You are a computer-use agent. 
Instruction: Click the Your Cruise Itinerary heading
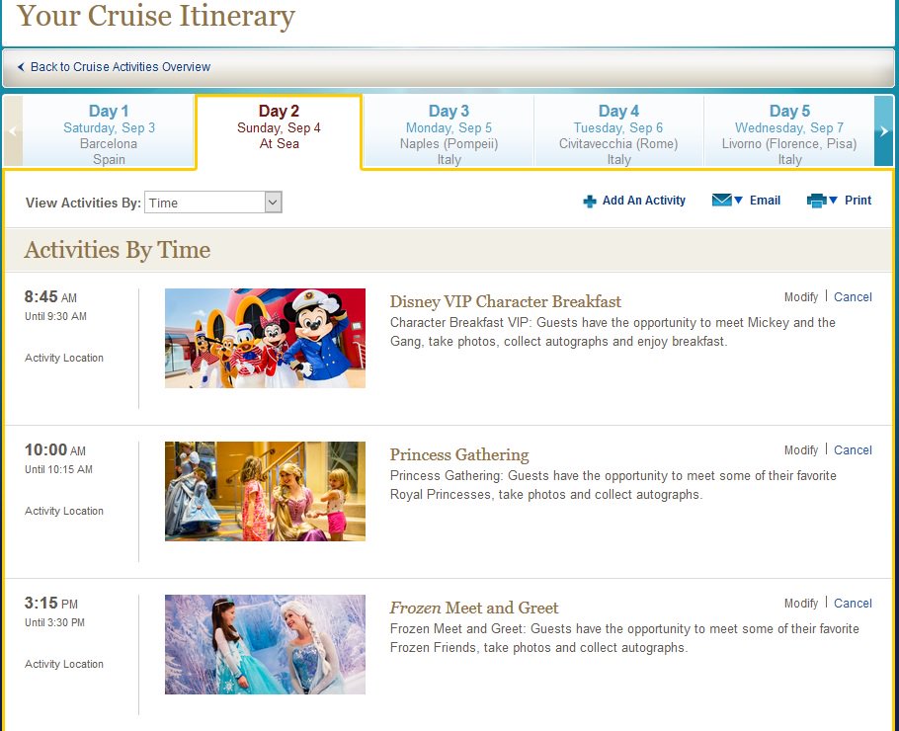156,16
